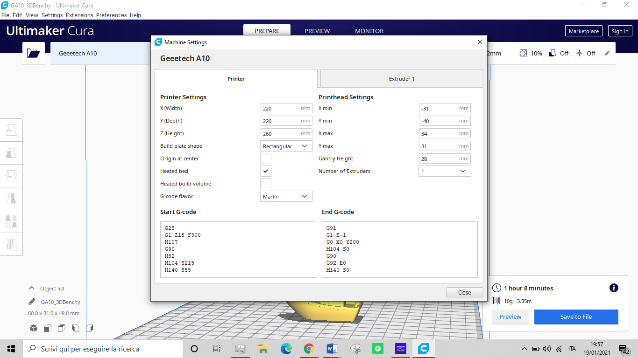Image resolution: width=638 pixels, height=358 pixels.
Task: Click Z (Height) input field
Action: [286, 133]
